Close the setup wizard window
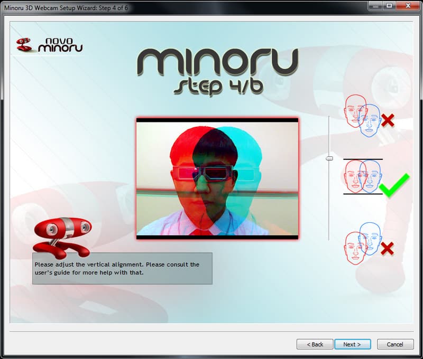 (x=408, y=5)
